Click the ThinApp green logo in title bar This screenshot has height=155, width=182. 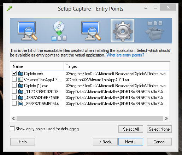click(x=10, y=8)
